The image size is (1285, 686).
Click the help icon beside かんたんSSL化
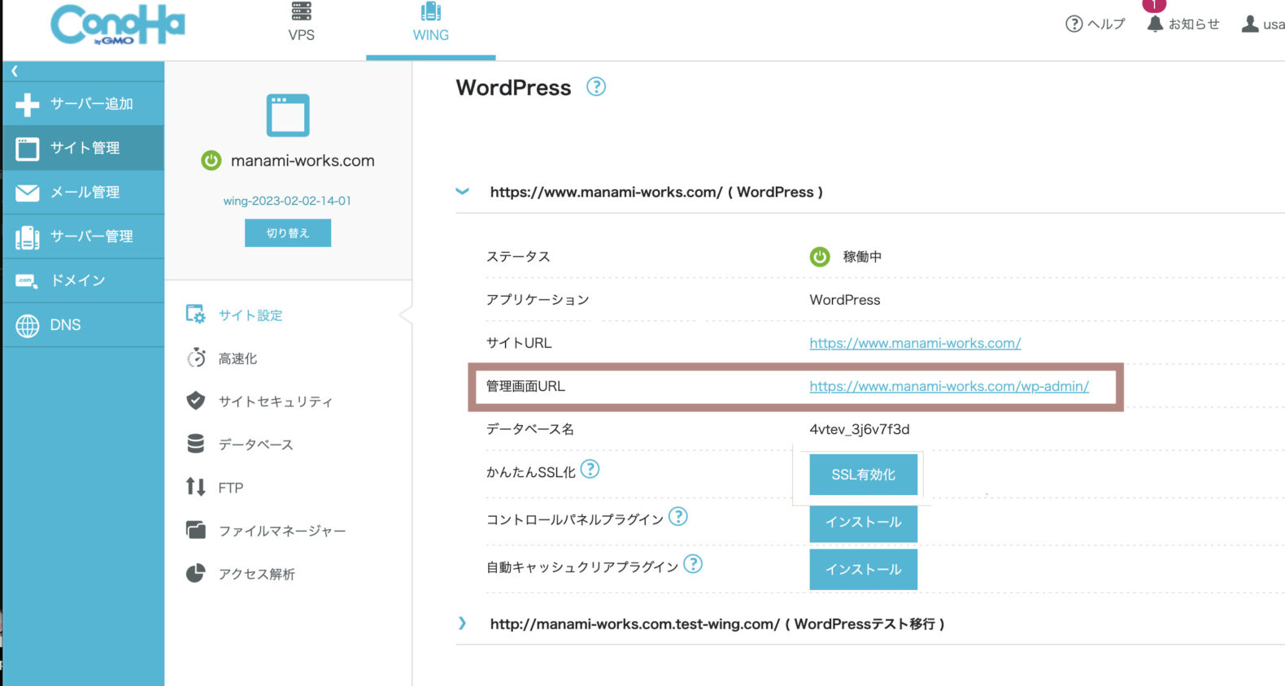tap(590, 469)
